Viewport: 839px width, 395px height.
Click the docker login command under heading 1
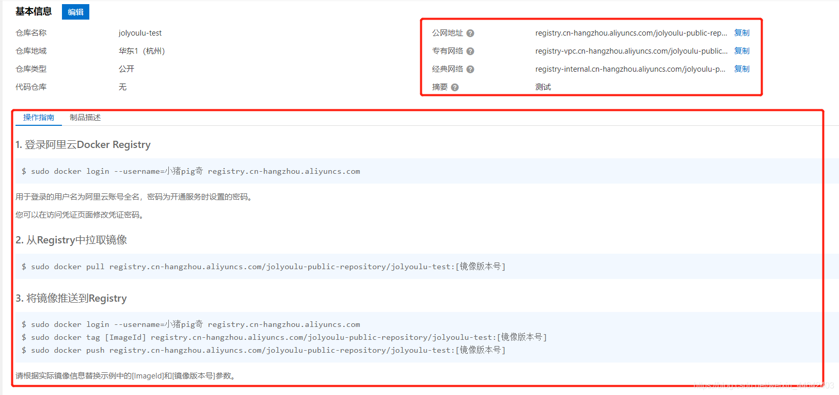(191, 171)
